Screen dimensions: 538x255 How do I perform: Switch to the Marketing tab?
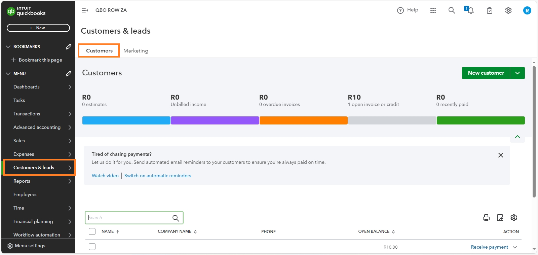pyautogui.click(x=136, y=51)
